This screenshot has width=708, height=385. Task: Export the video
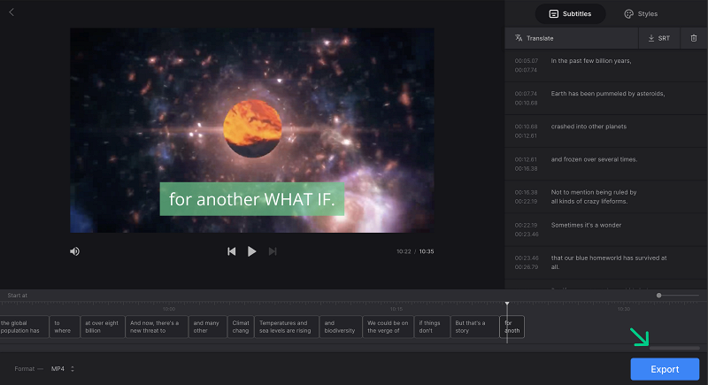665,369
